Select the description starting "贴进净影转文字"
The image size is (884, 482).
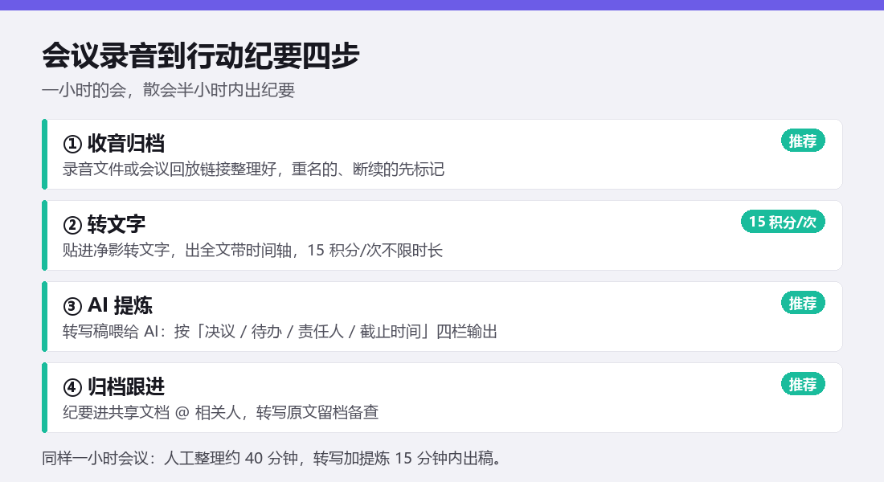pos(252,251)
